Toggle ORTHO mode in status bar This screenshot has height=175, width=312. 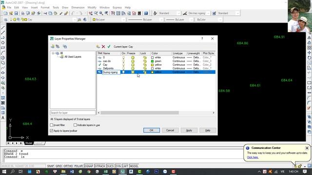[x=68, y=166]
